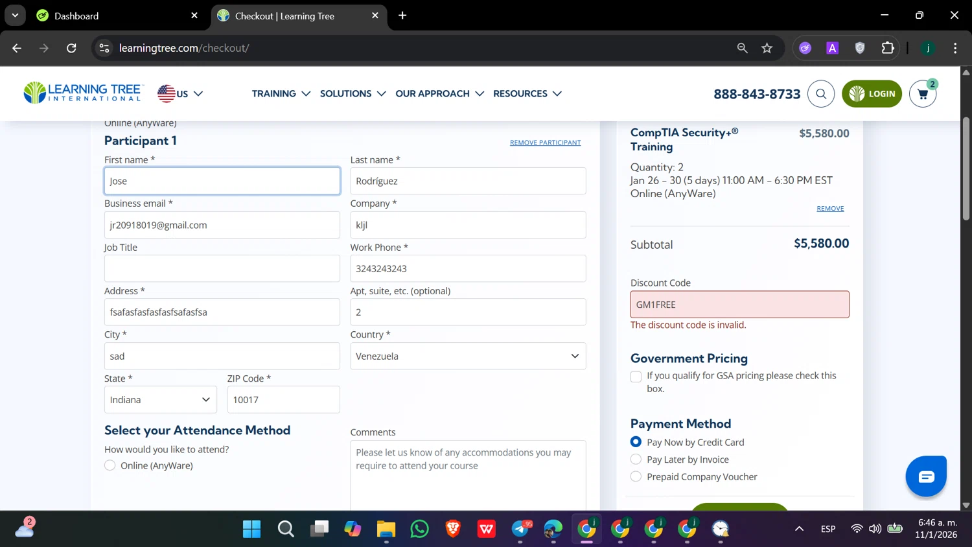
Task: Click the purple A extension icon
Action: tap(833, 48)
